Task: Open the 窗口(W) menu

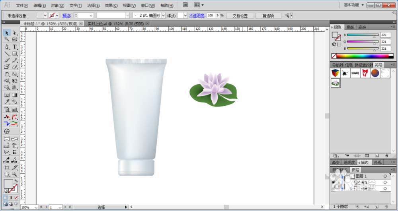Action: tap(148, 6)
